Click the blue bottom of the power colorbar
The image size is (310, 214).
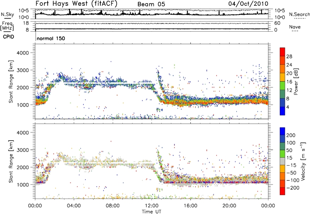pos(282,111)
